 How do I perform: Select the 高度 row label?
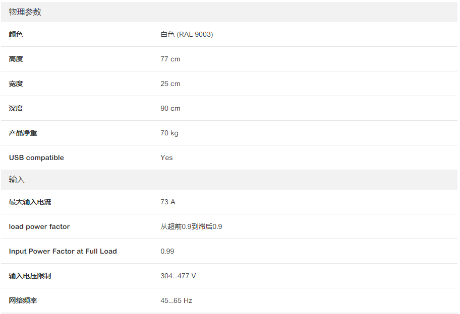pos(16,59)
